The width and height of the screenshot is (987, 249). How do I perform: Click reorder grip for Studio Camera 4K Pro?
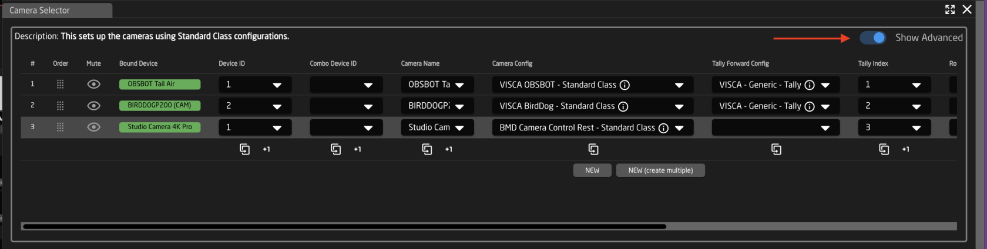60,127
